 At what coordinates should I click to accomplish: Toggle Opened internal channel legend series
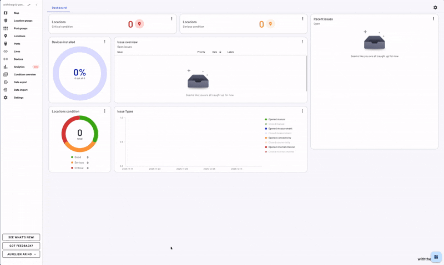click(281, 147)
